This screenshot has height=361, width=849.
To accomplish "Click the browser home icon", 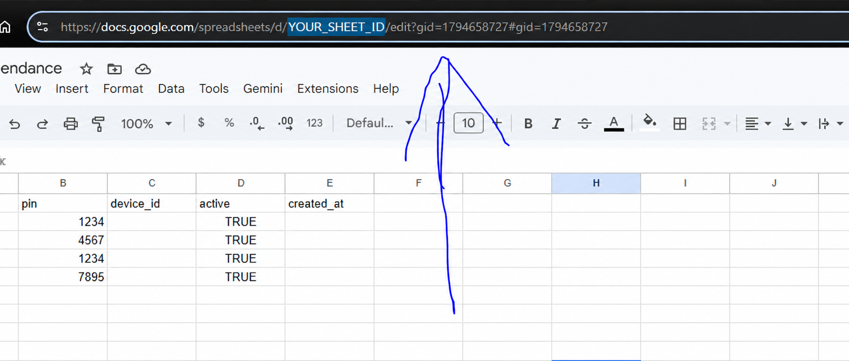I will 5,27.
